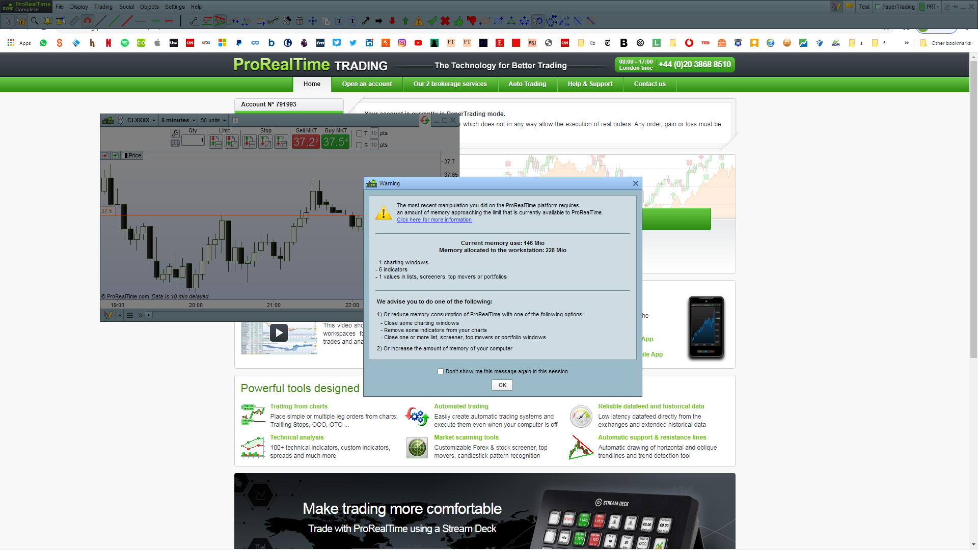Image resolution: width=978 pixels, height=550 pixels.
Task: Open the 50 units dropdown
Action: (x=213, y=120)
